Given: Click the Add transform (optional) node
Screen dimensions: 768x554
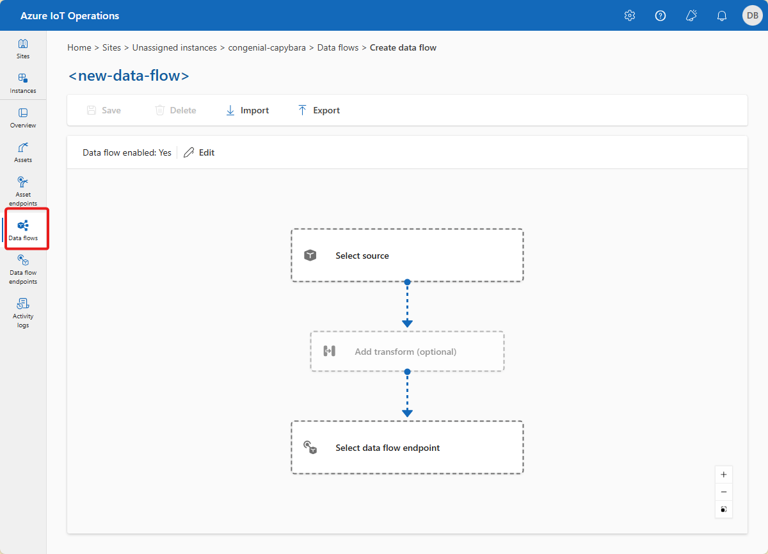Looking at the screenshot, I should point(407,352).
